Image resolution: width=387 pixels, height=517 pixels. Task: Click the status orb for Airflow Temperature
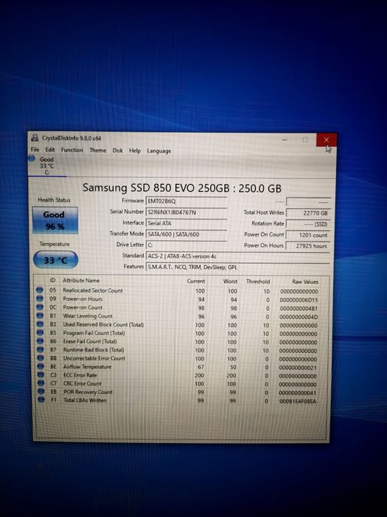click(41, 366)
